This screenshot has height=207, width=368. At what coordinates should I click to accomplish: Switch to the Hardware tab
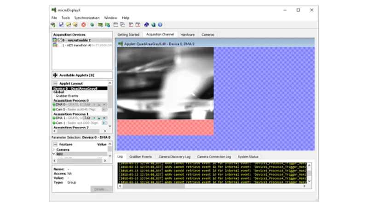coord(187,34)
